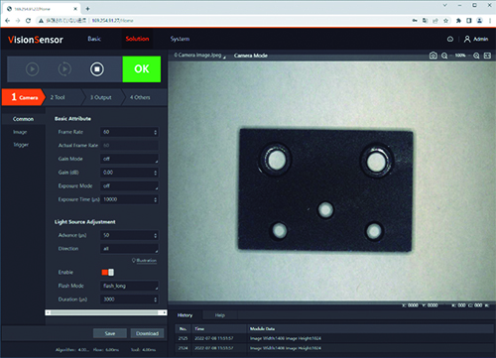Adjust the Advance (µs) stepper arrows
The height and width of the screenshot is (358, 496).
(x=156, y=235)
